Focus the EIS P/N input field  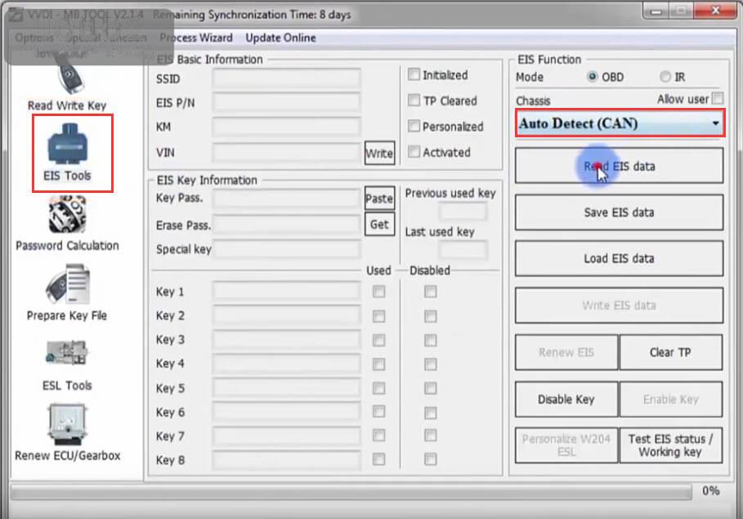tap(286, 102)
